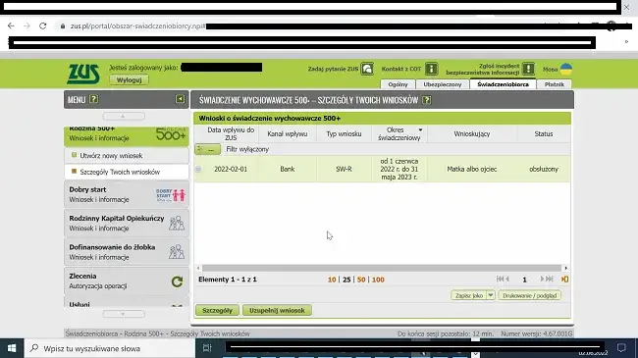Open Kontakt z COT info icon
638x358 pixels.
point(431,69)
